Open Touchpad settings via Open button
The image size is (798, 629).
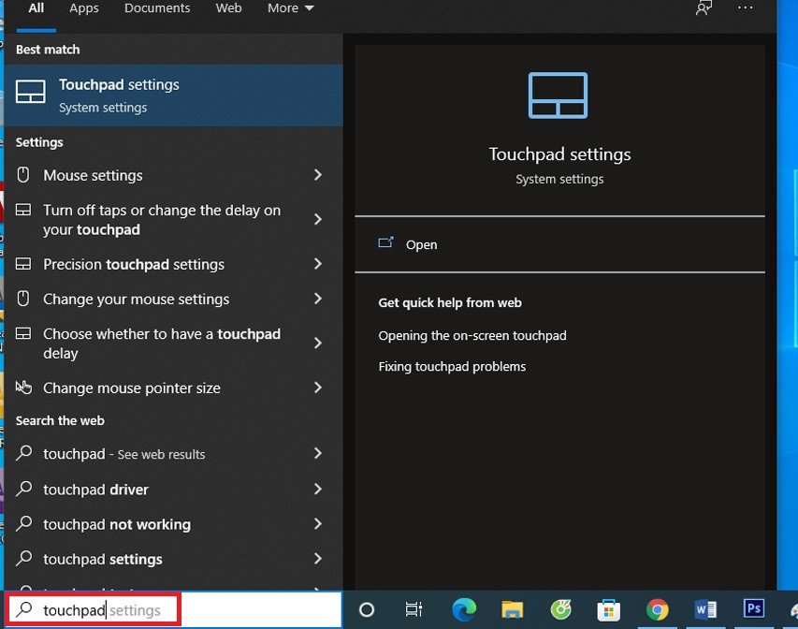(421, 244)
